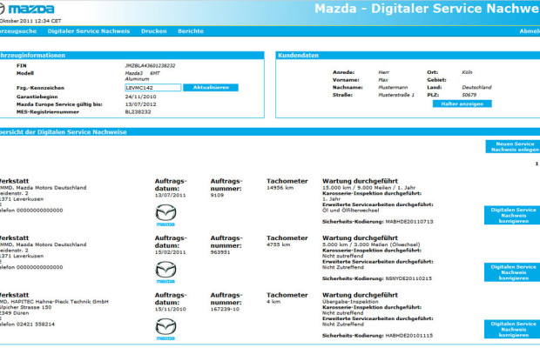Click the date 13/07/2012
The width and height of the screenshot is (540, 348).
tap(140, 104)
